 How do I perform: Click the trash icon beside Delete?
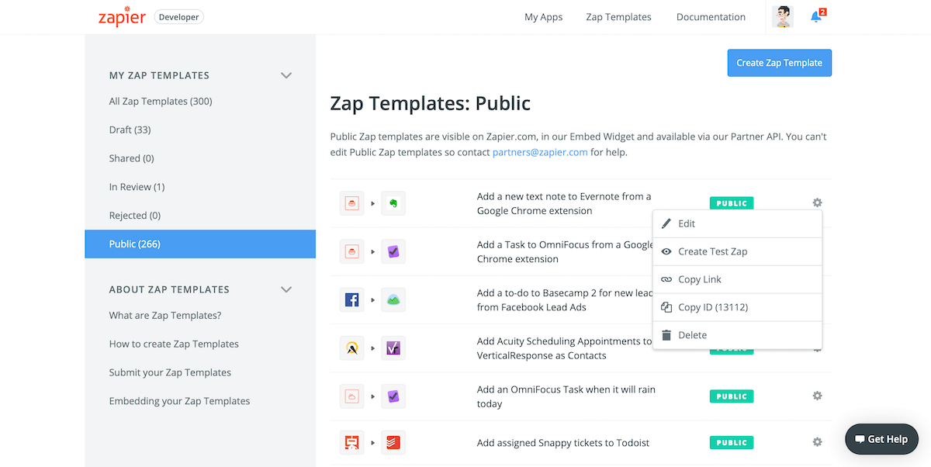point(666,335)
